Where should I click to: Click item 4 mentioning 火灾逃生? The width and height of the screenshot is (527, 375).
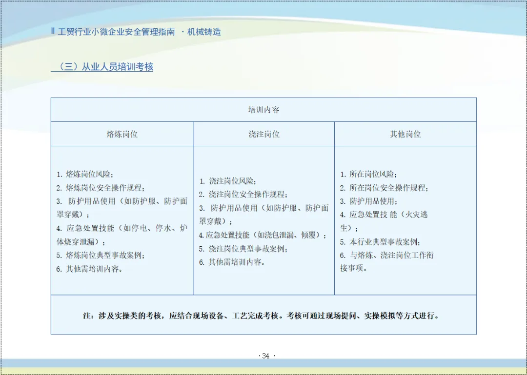[x=384, y=221]
